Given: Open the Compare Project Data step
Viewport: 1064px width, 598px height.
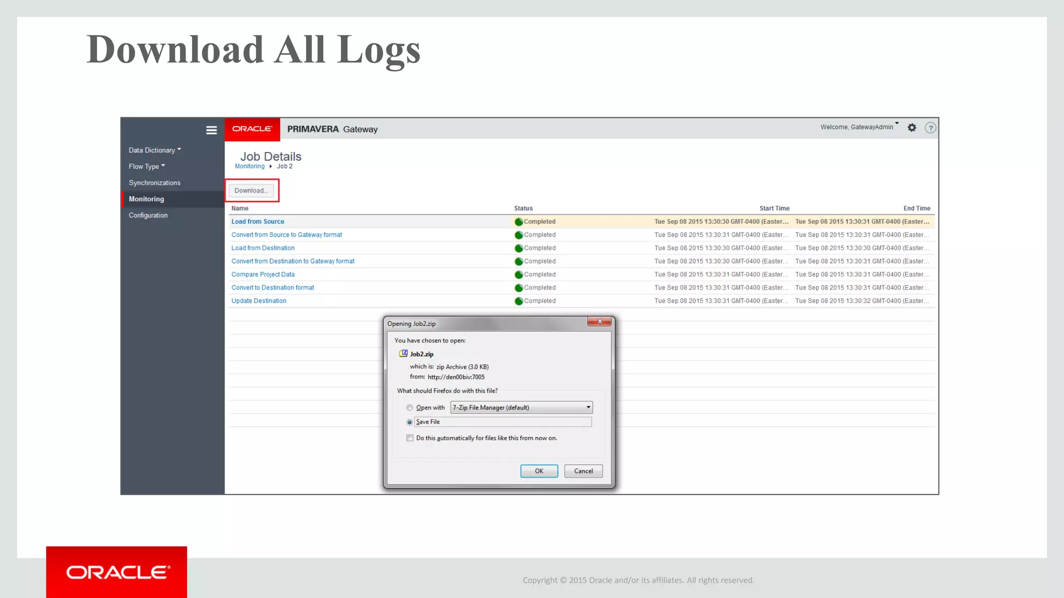Looking at the screenshot, I should point(263,275).
